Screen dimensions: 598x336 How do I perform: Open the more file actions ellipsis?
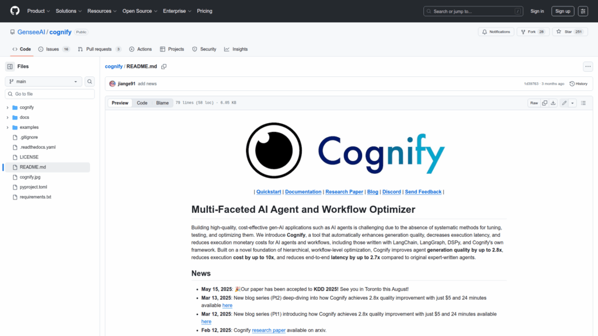click(x=587, y=66)
